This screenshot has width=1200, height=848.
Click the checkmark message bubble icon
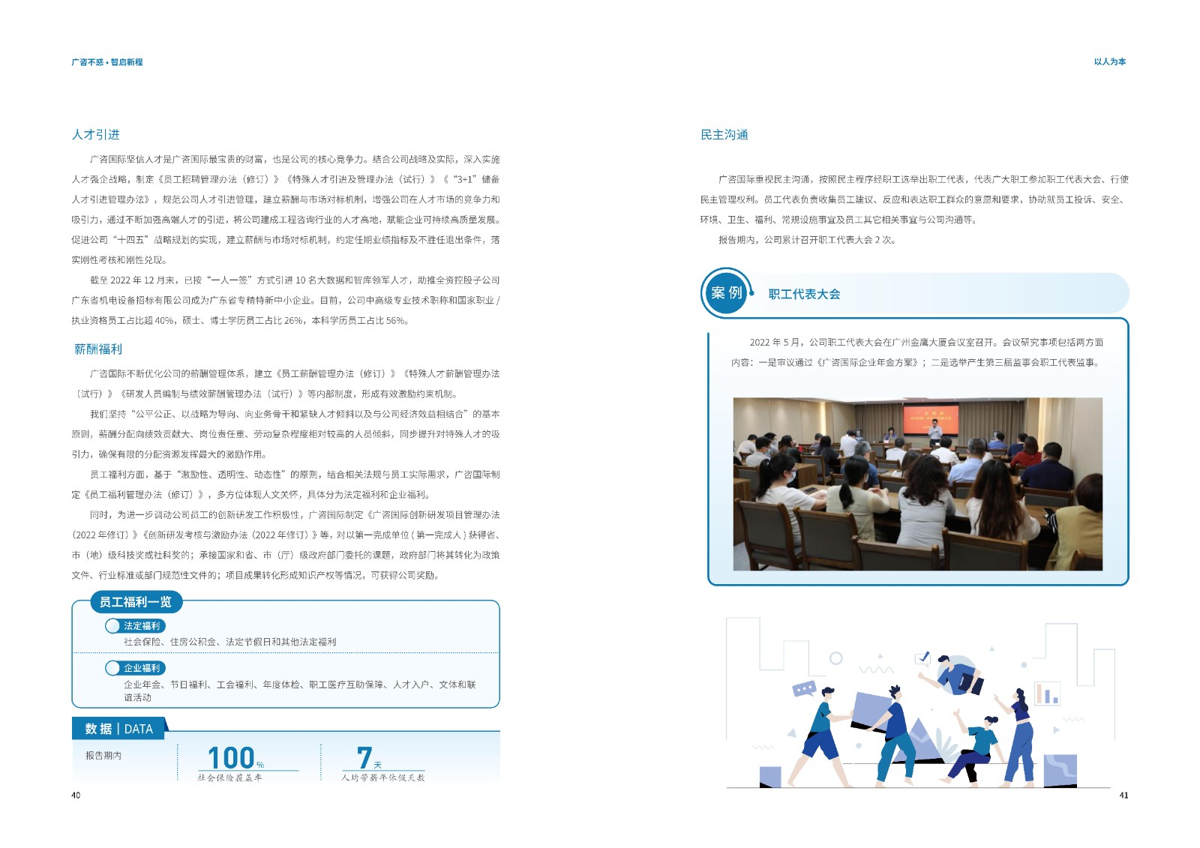pyautogui.click(x=922, y=658)
